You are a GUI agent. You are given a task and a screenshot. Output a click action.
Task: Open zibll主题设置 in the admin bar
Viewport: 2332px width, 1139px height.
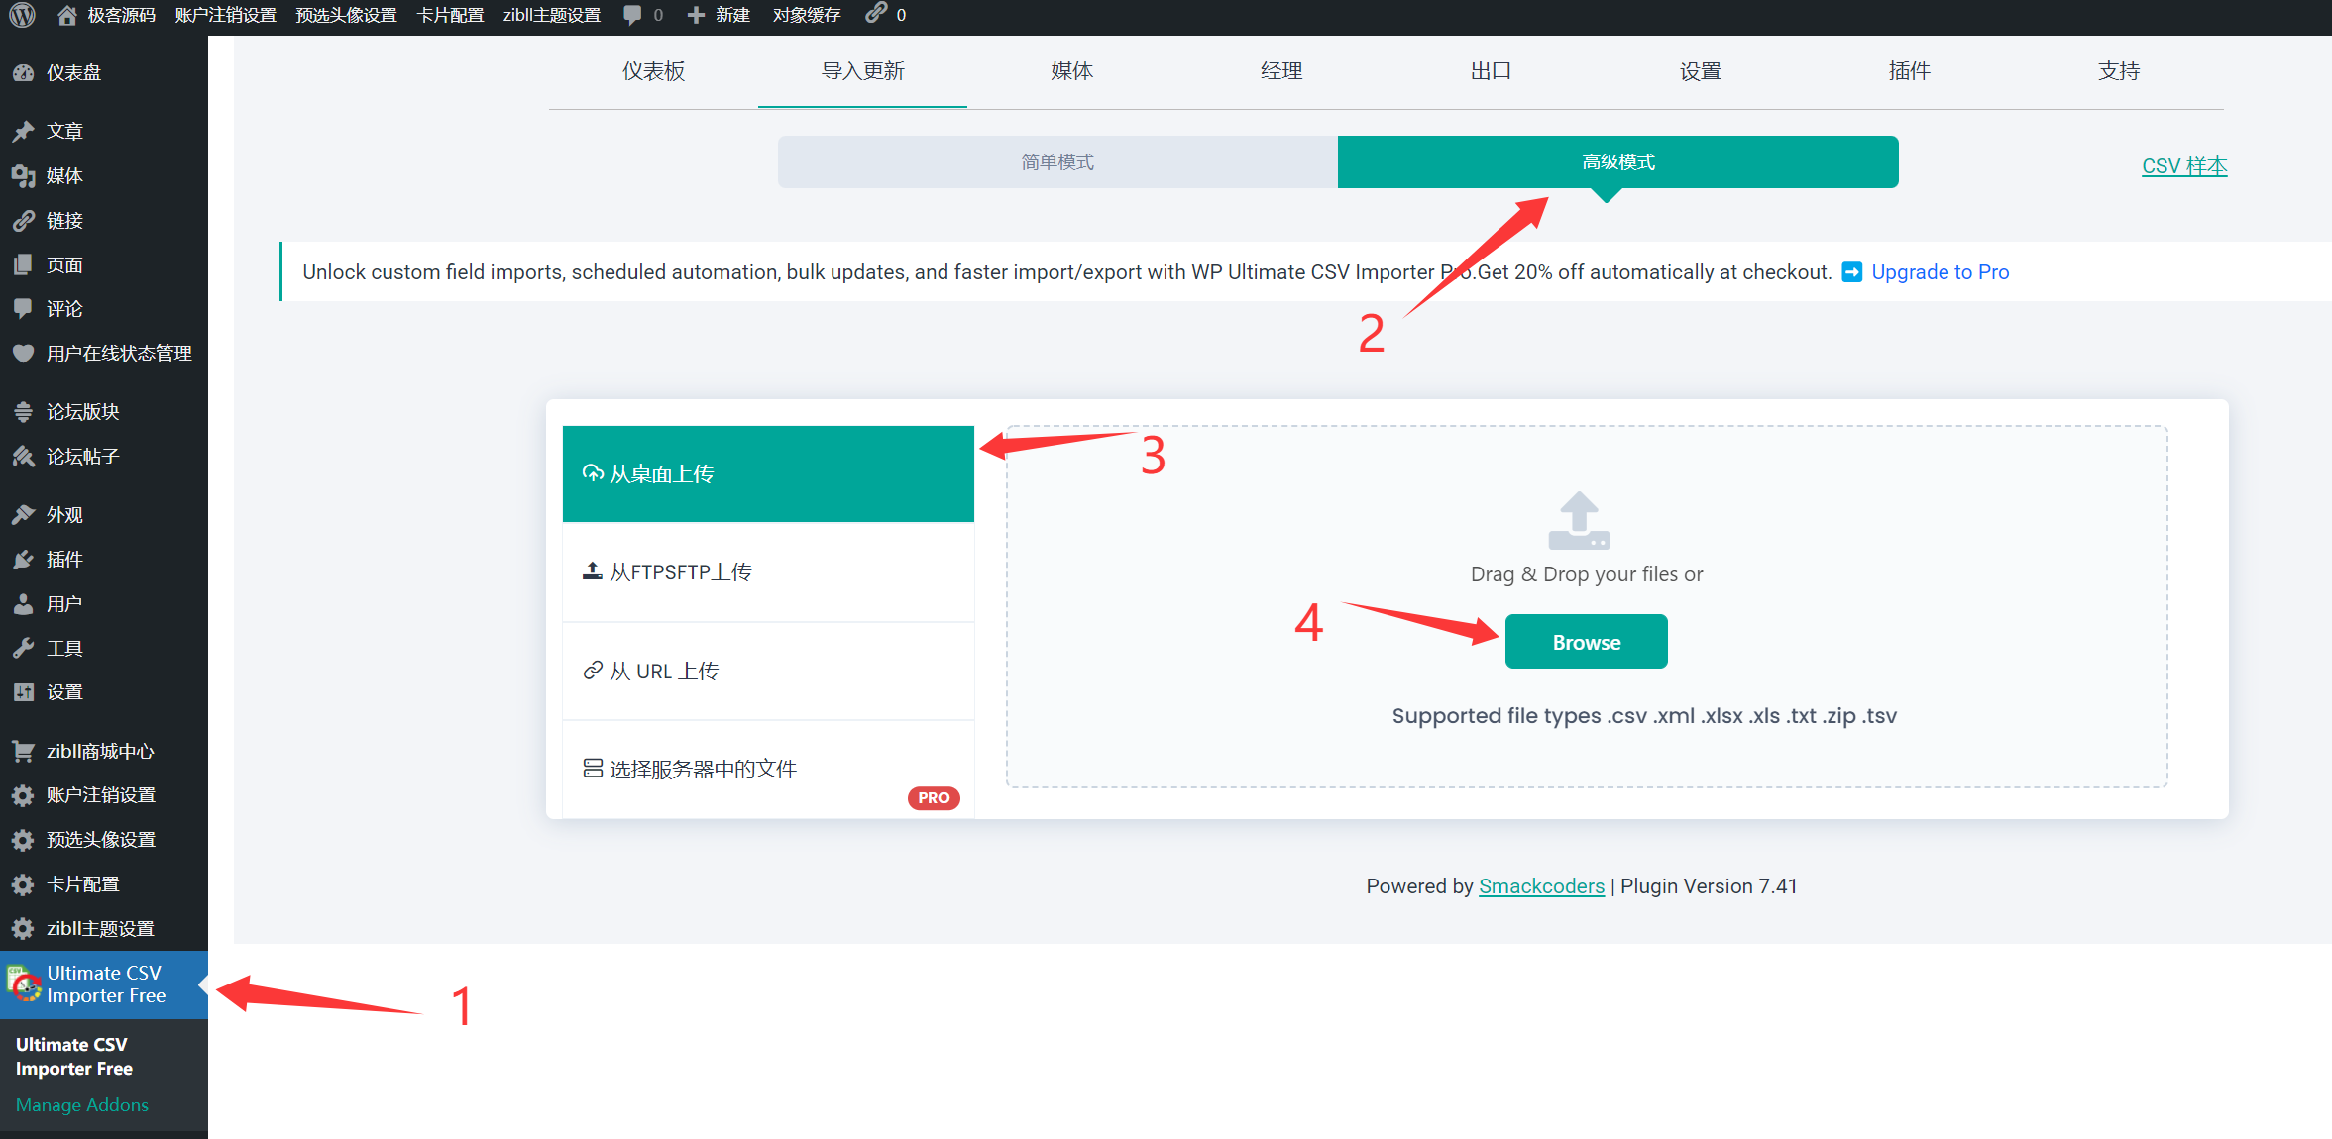552,15
